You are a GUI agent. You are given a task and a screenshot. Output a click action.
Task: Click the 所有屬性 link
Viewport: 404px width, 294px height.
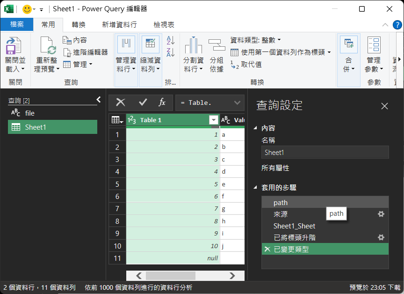(275, 168)
